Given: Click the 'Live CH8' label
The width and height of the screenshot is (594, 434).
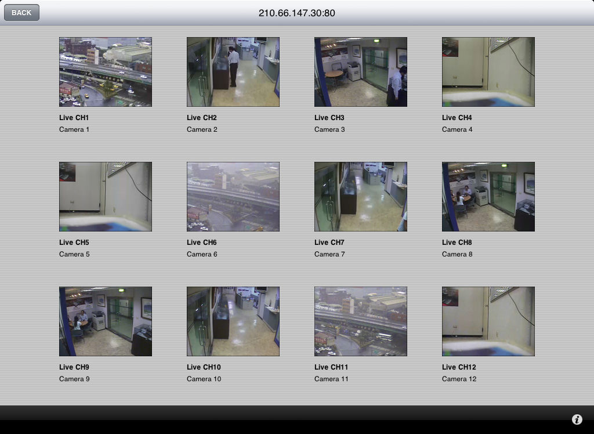Looking at the screenshot, I should pyautogui.click(x=457, y=242).
